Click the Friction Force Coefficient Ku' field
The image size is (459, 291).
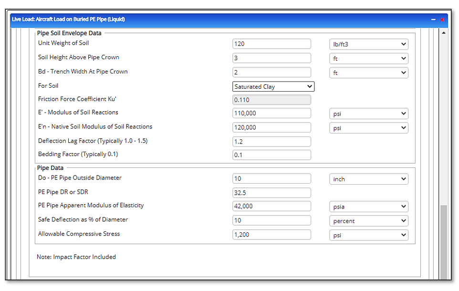point(271,100)
